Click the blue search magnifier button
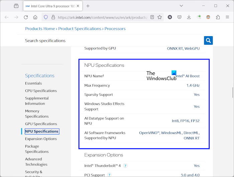Screen dimensions: 234x177 pos(208,40)
